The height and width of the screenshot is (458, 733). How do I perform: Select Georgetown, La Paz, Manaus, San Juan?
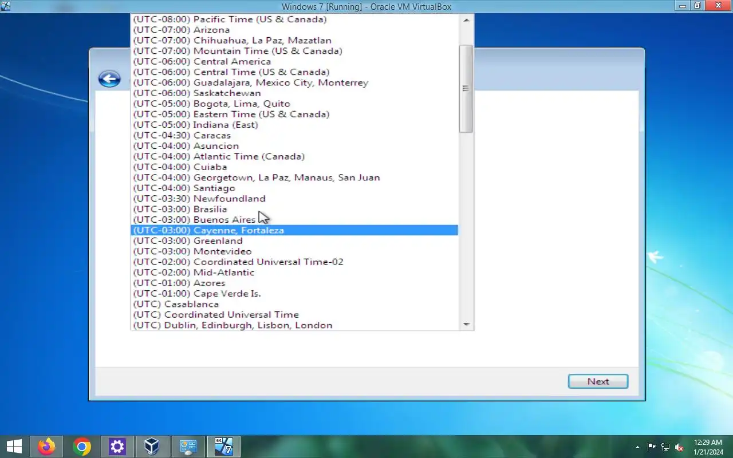pos(294,177)
